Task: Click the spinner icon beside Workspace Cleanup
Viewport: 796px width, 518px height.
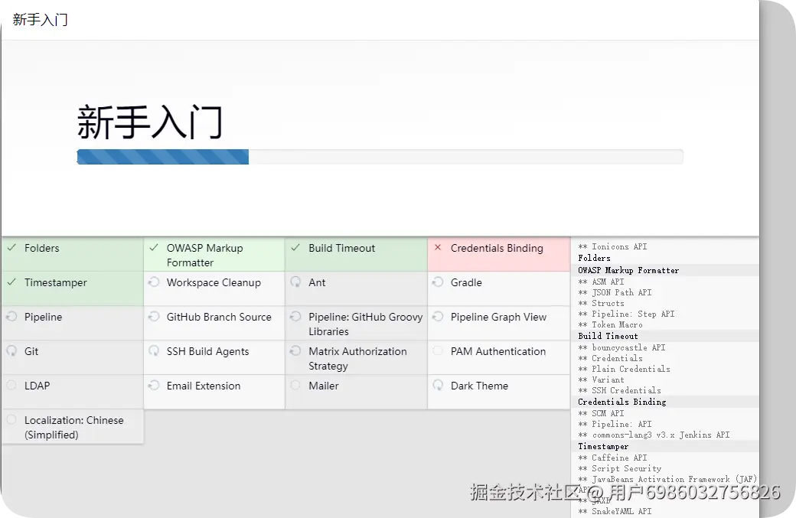Action: (154, 282)
